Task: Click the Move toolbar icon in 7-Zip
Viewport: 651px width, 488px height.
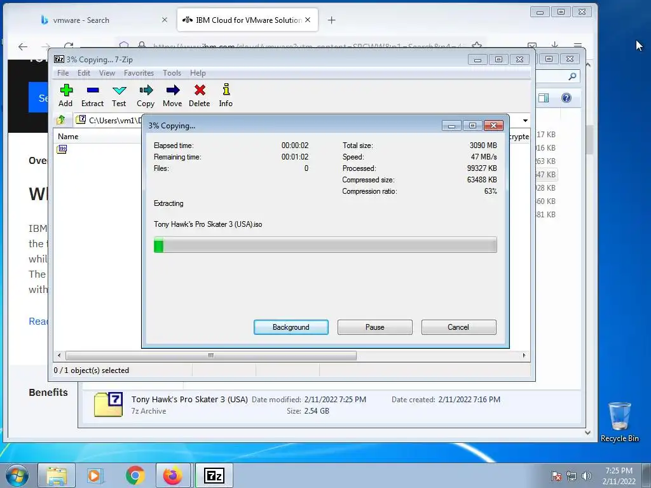Action: point(172,95)
